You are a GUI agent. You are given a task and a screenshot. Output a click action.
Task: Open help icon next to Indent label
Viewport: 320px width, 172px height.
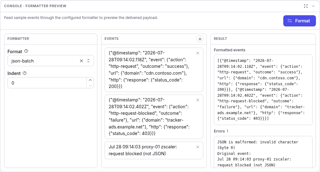coord(25,73)
